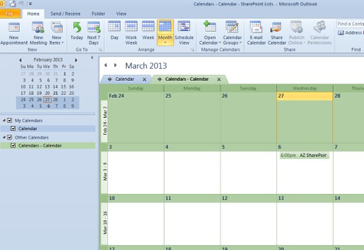Screen dimensions: 364x250
Task: Uncheck the My Calendars group checkbox
Action: point(9,120)
